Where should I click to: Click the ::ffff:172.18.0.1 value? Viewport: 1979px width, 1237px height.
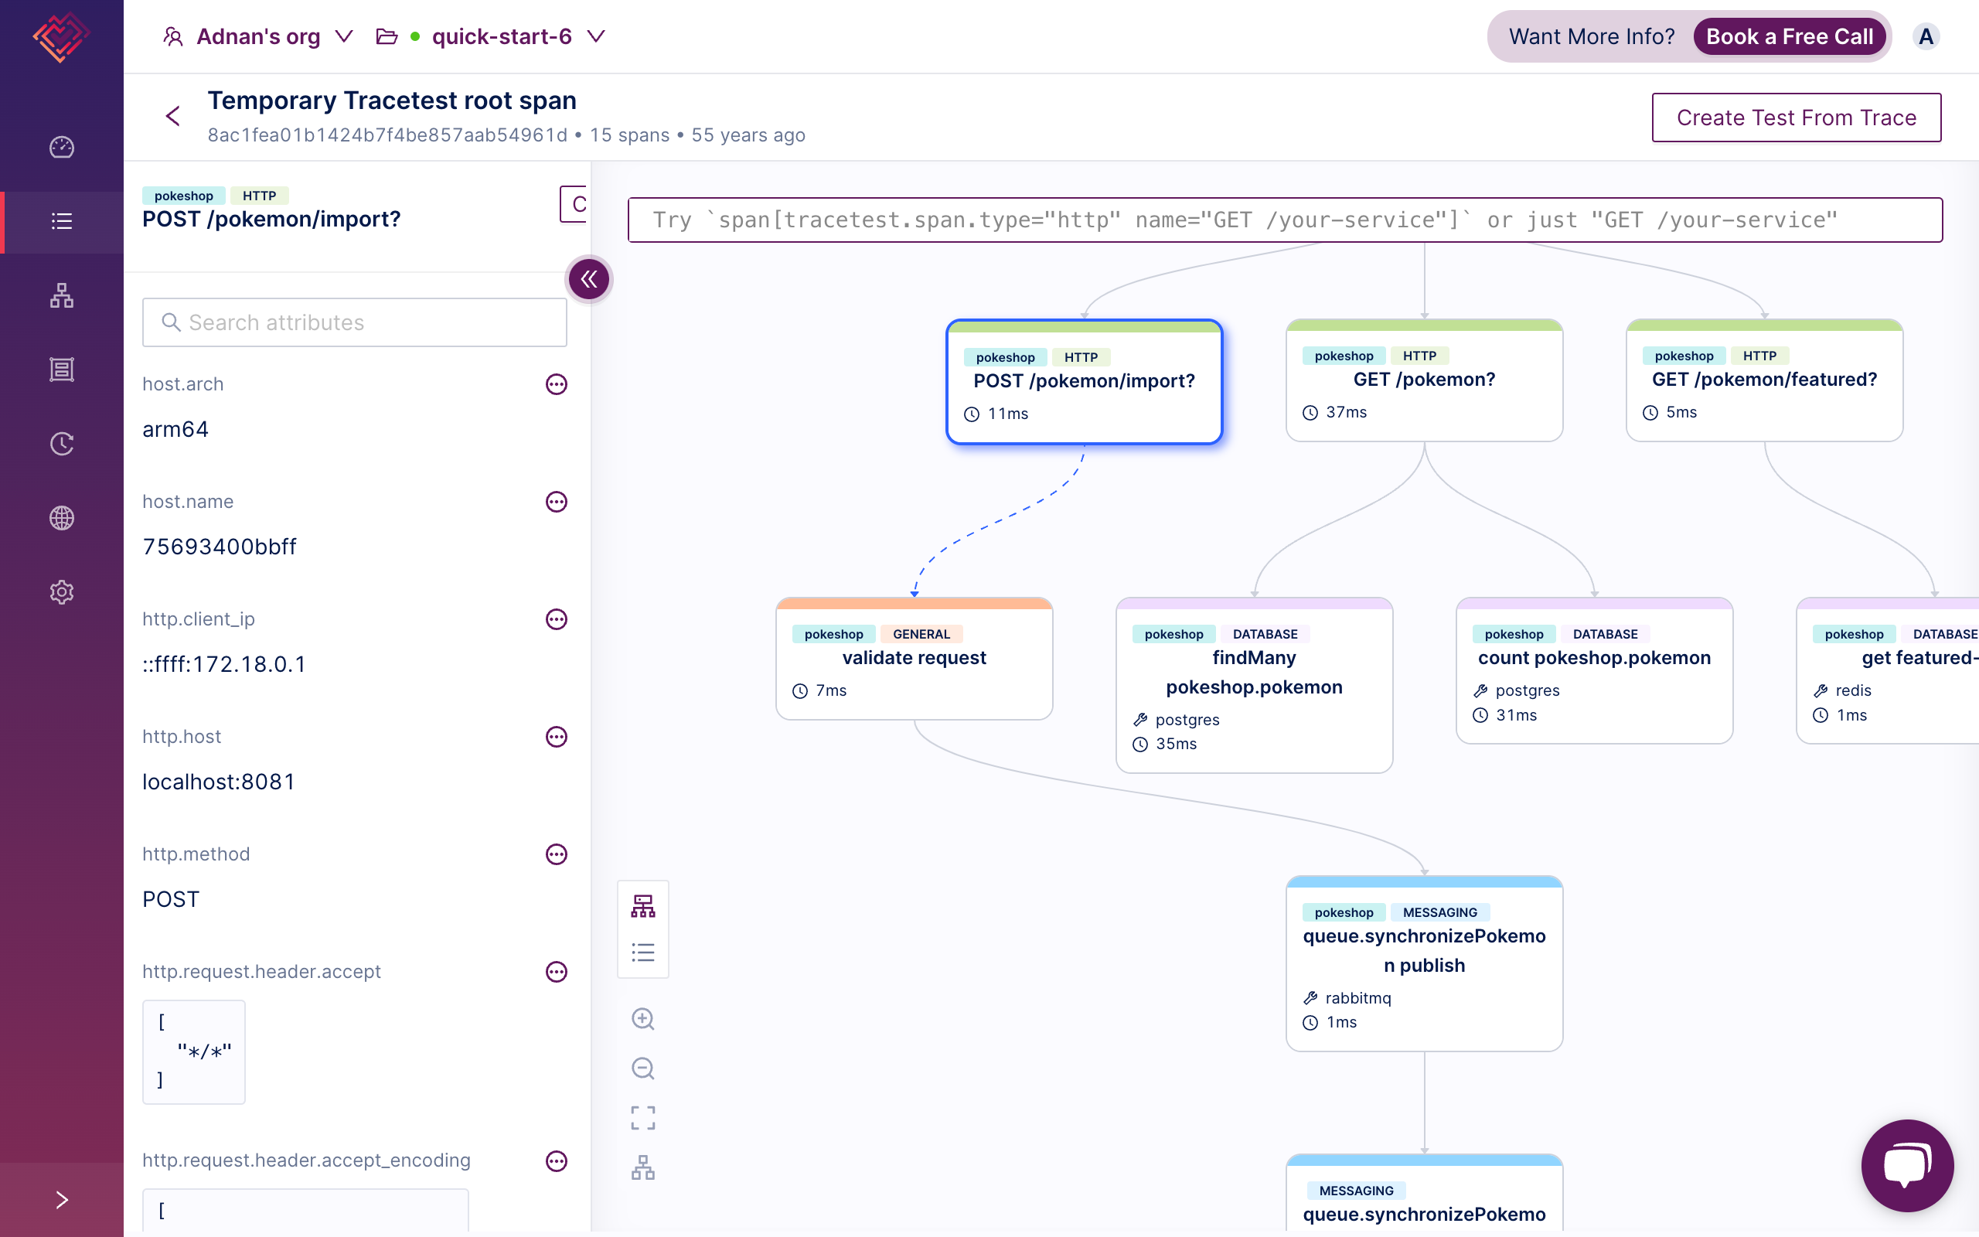(x=224, y=664)
